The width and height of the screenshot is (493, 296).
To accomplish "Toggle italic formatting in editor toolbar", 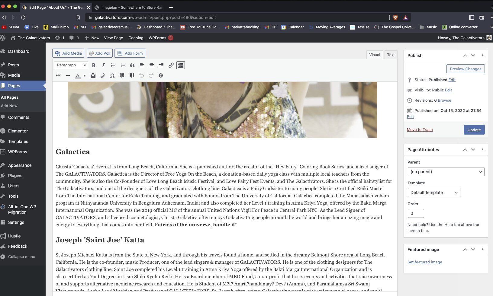I will (103, 65).
